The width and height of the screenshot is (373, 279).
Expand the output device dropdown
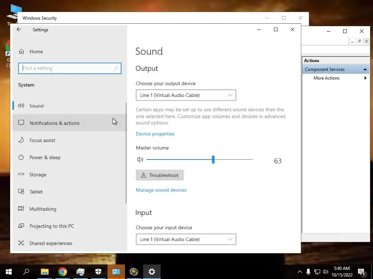coord(186,95)
